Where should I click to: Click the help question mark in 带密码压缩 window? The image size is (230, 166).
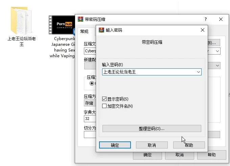coord(206,19)
